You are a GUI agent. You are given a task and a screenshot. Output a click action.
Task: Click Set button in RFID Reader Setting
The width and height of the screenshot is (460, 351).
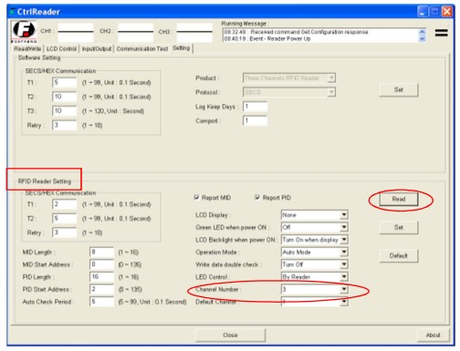[x=399, y=227]
